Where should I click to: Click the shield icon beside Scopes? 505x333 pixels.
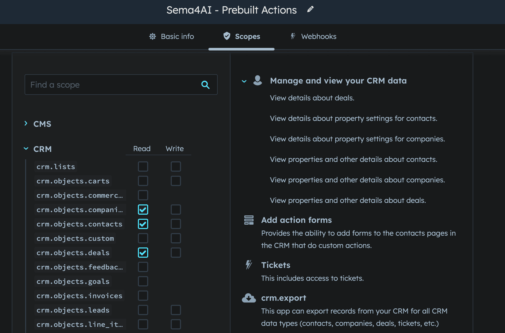(227, 36)
